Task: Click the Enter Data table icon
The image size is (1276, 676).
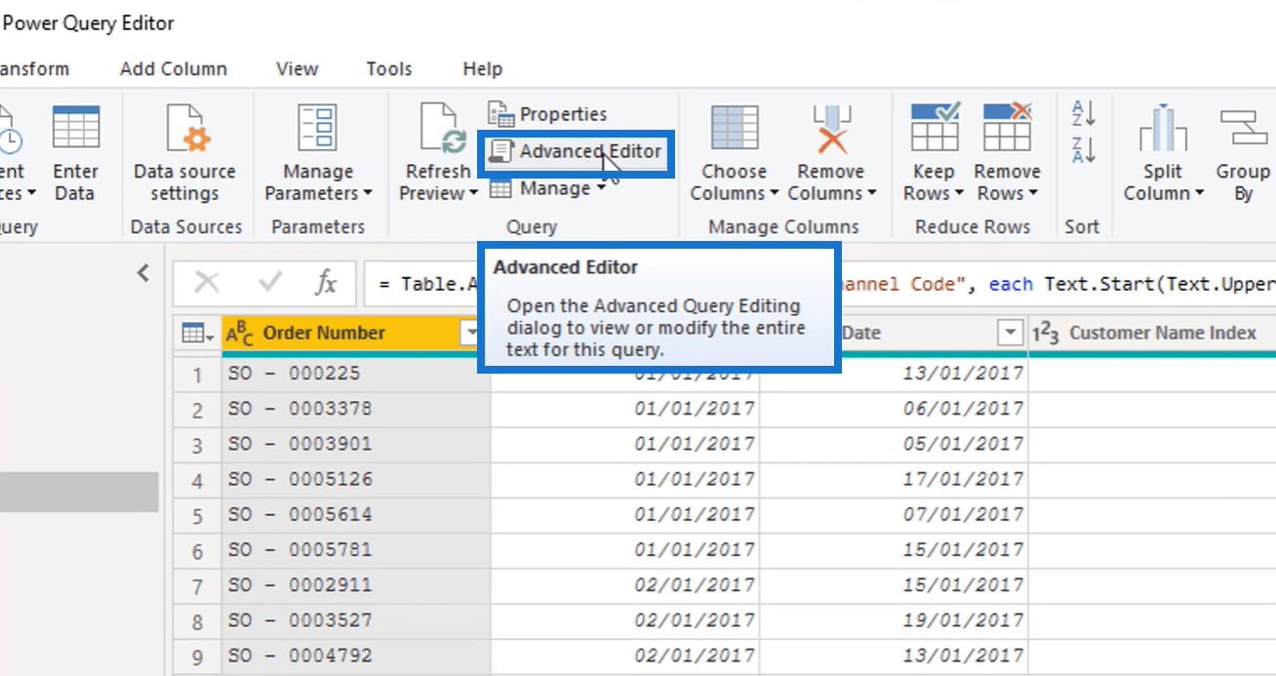Action: click(x=75, y=128)
